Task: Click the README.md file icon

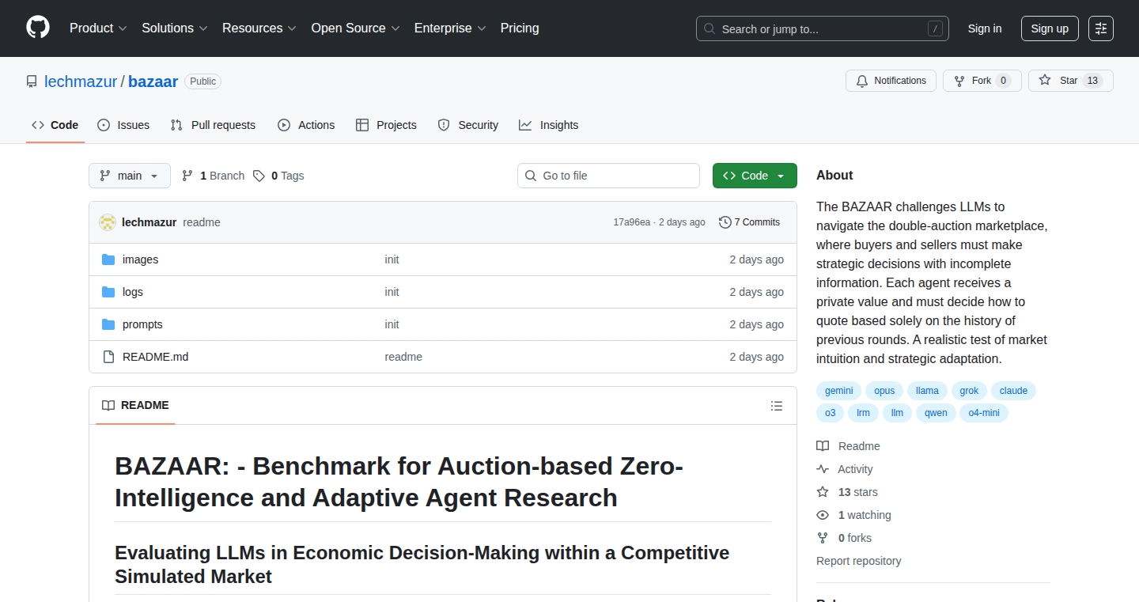Action: point(108,357)
